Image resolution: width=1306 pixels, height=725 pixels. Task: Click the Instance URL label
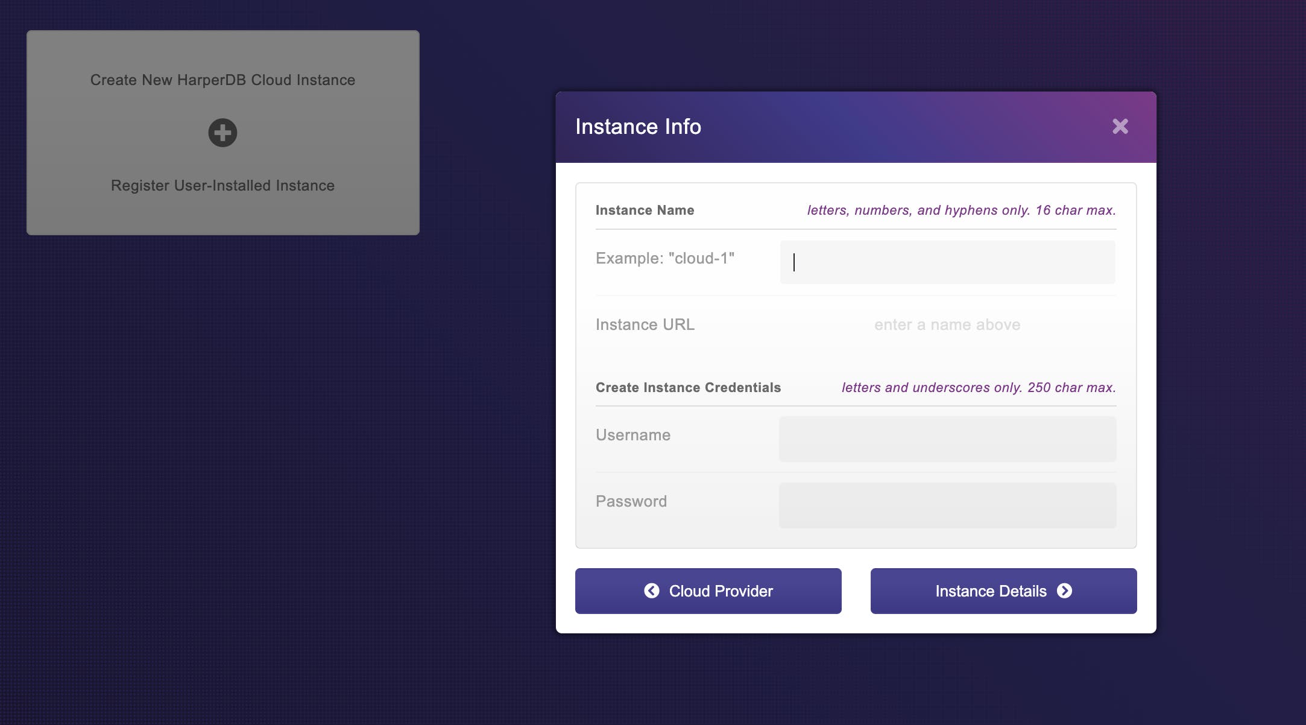[645, 325]
